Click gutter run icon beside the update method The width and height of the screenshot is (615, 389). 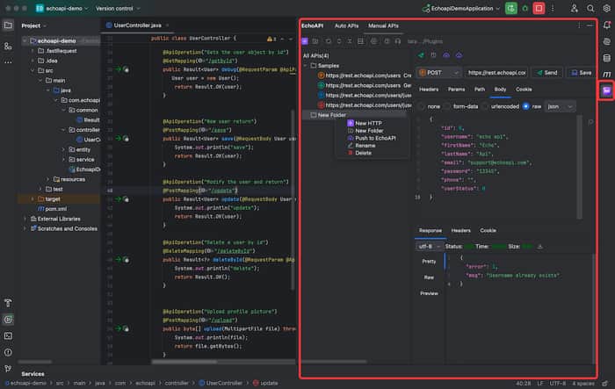[118, 199]
